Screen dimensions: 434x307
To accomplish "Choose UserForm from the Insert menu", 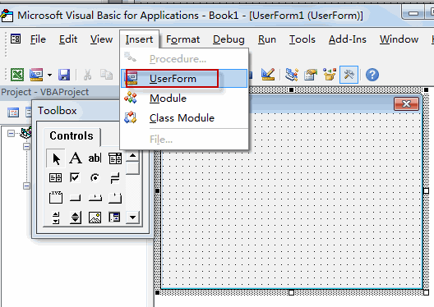I will [x=184, y=79].
